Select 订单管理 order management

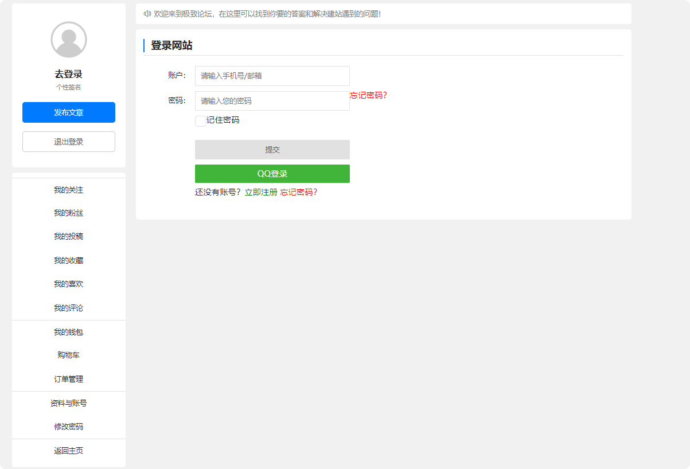pyautogui.click(x=68, y=379)
